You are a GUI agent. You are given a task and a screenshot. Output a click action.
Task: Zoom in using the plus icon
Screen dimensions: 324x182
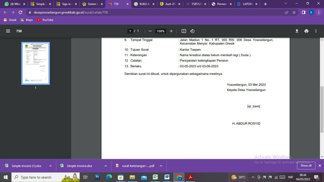pos(171,31)
